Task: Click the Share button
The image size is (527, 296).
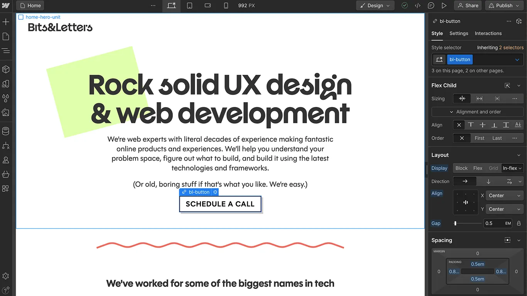Action: pyautogui.click(x=468, y=5)
